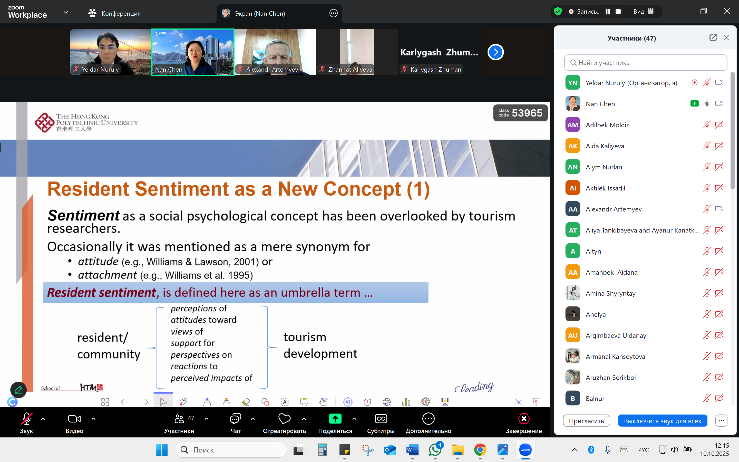Click Mute All button

662,421
